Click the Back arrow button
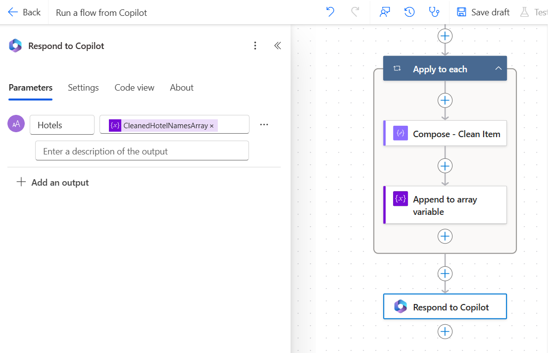 click(x=24, y=12)
